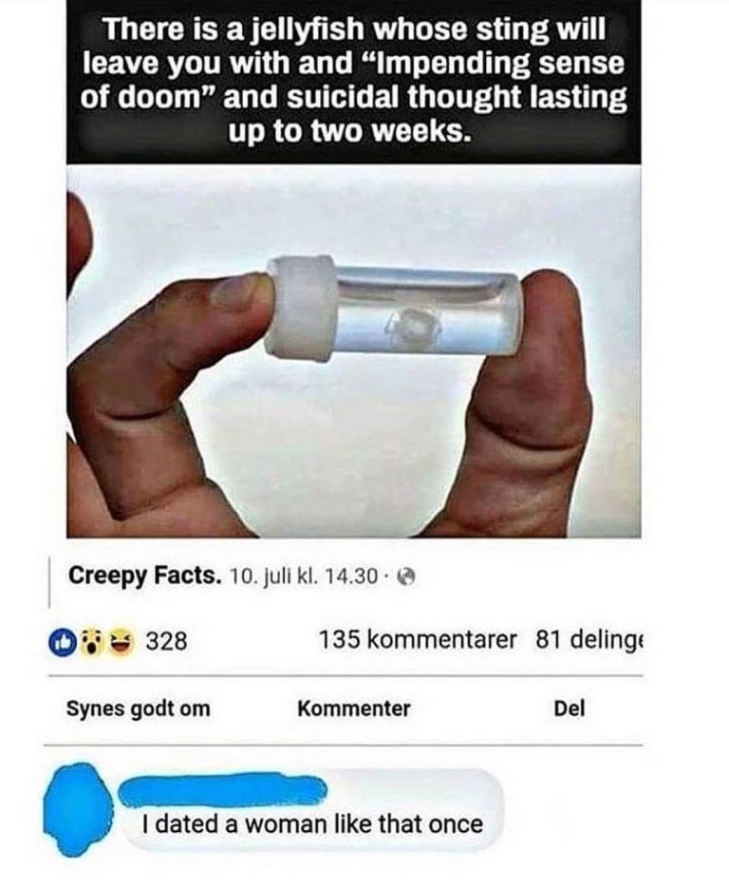Click the Kommenter button
Screen dimensions: 729x888
tap(354, 709)
